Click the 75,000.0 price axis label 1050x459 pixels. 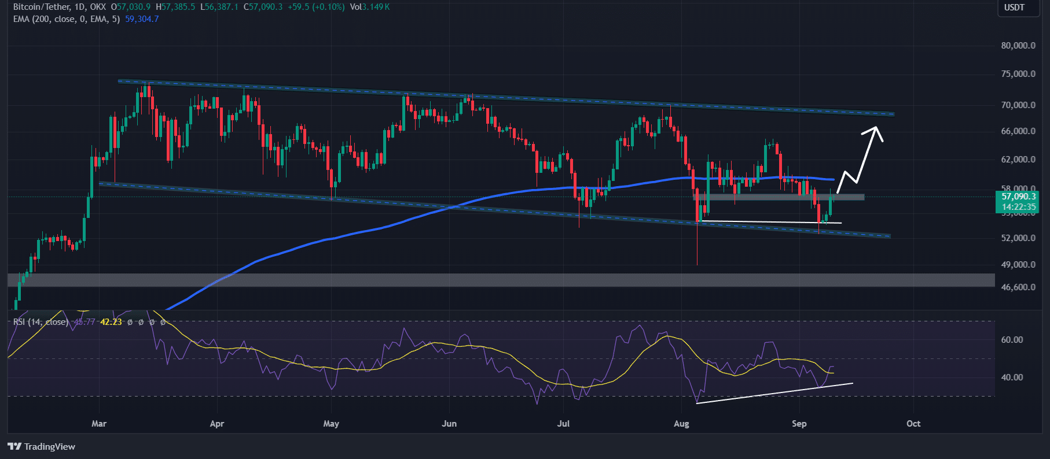pyautogui.click(x=1018, y=74)
